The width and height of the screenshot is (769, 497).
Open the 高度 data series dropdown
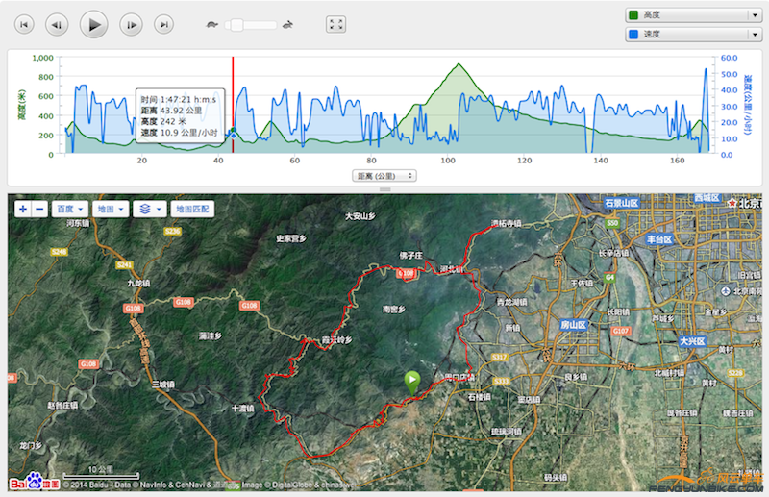pos(693,15)
